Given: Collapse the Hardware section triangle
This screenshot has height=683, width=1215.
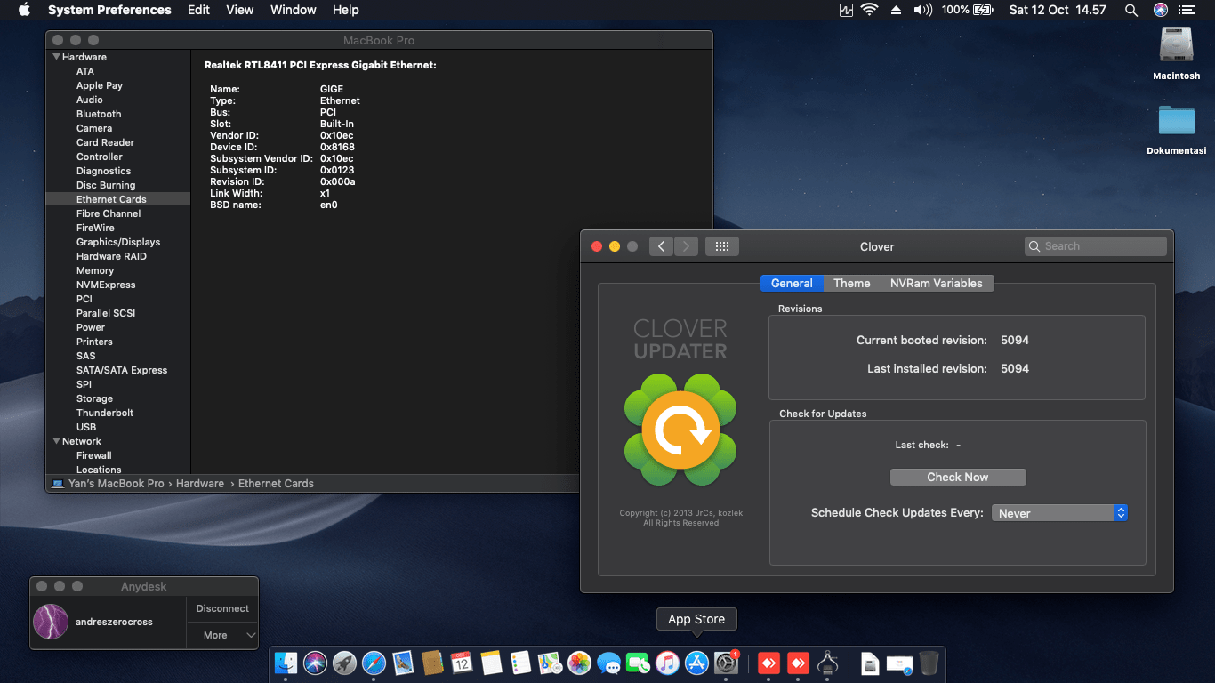Looking at the screenshot, I should pyautogui.click(x=56, y=57).
